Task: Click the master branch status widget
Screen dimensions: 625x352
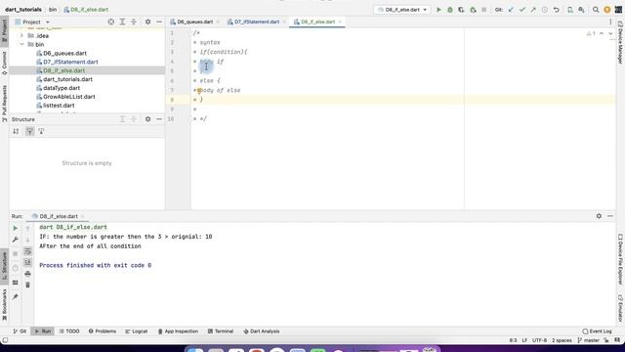Action: click(588, 340)
